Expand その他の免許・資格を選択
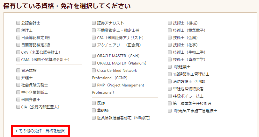 [41, 131]
